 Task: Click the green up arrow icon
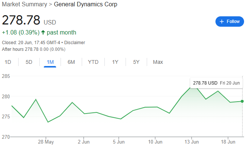43,33
